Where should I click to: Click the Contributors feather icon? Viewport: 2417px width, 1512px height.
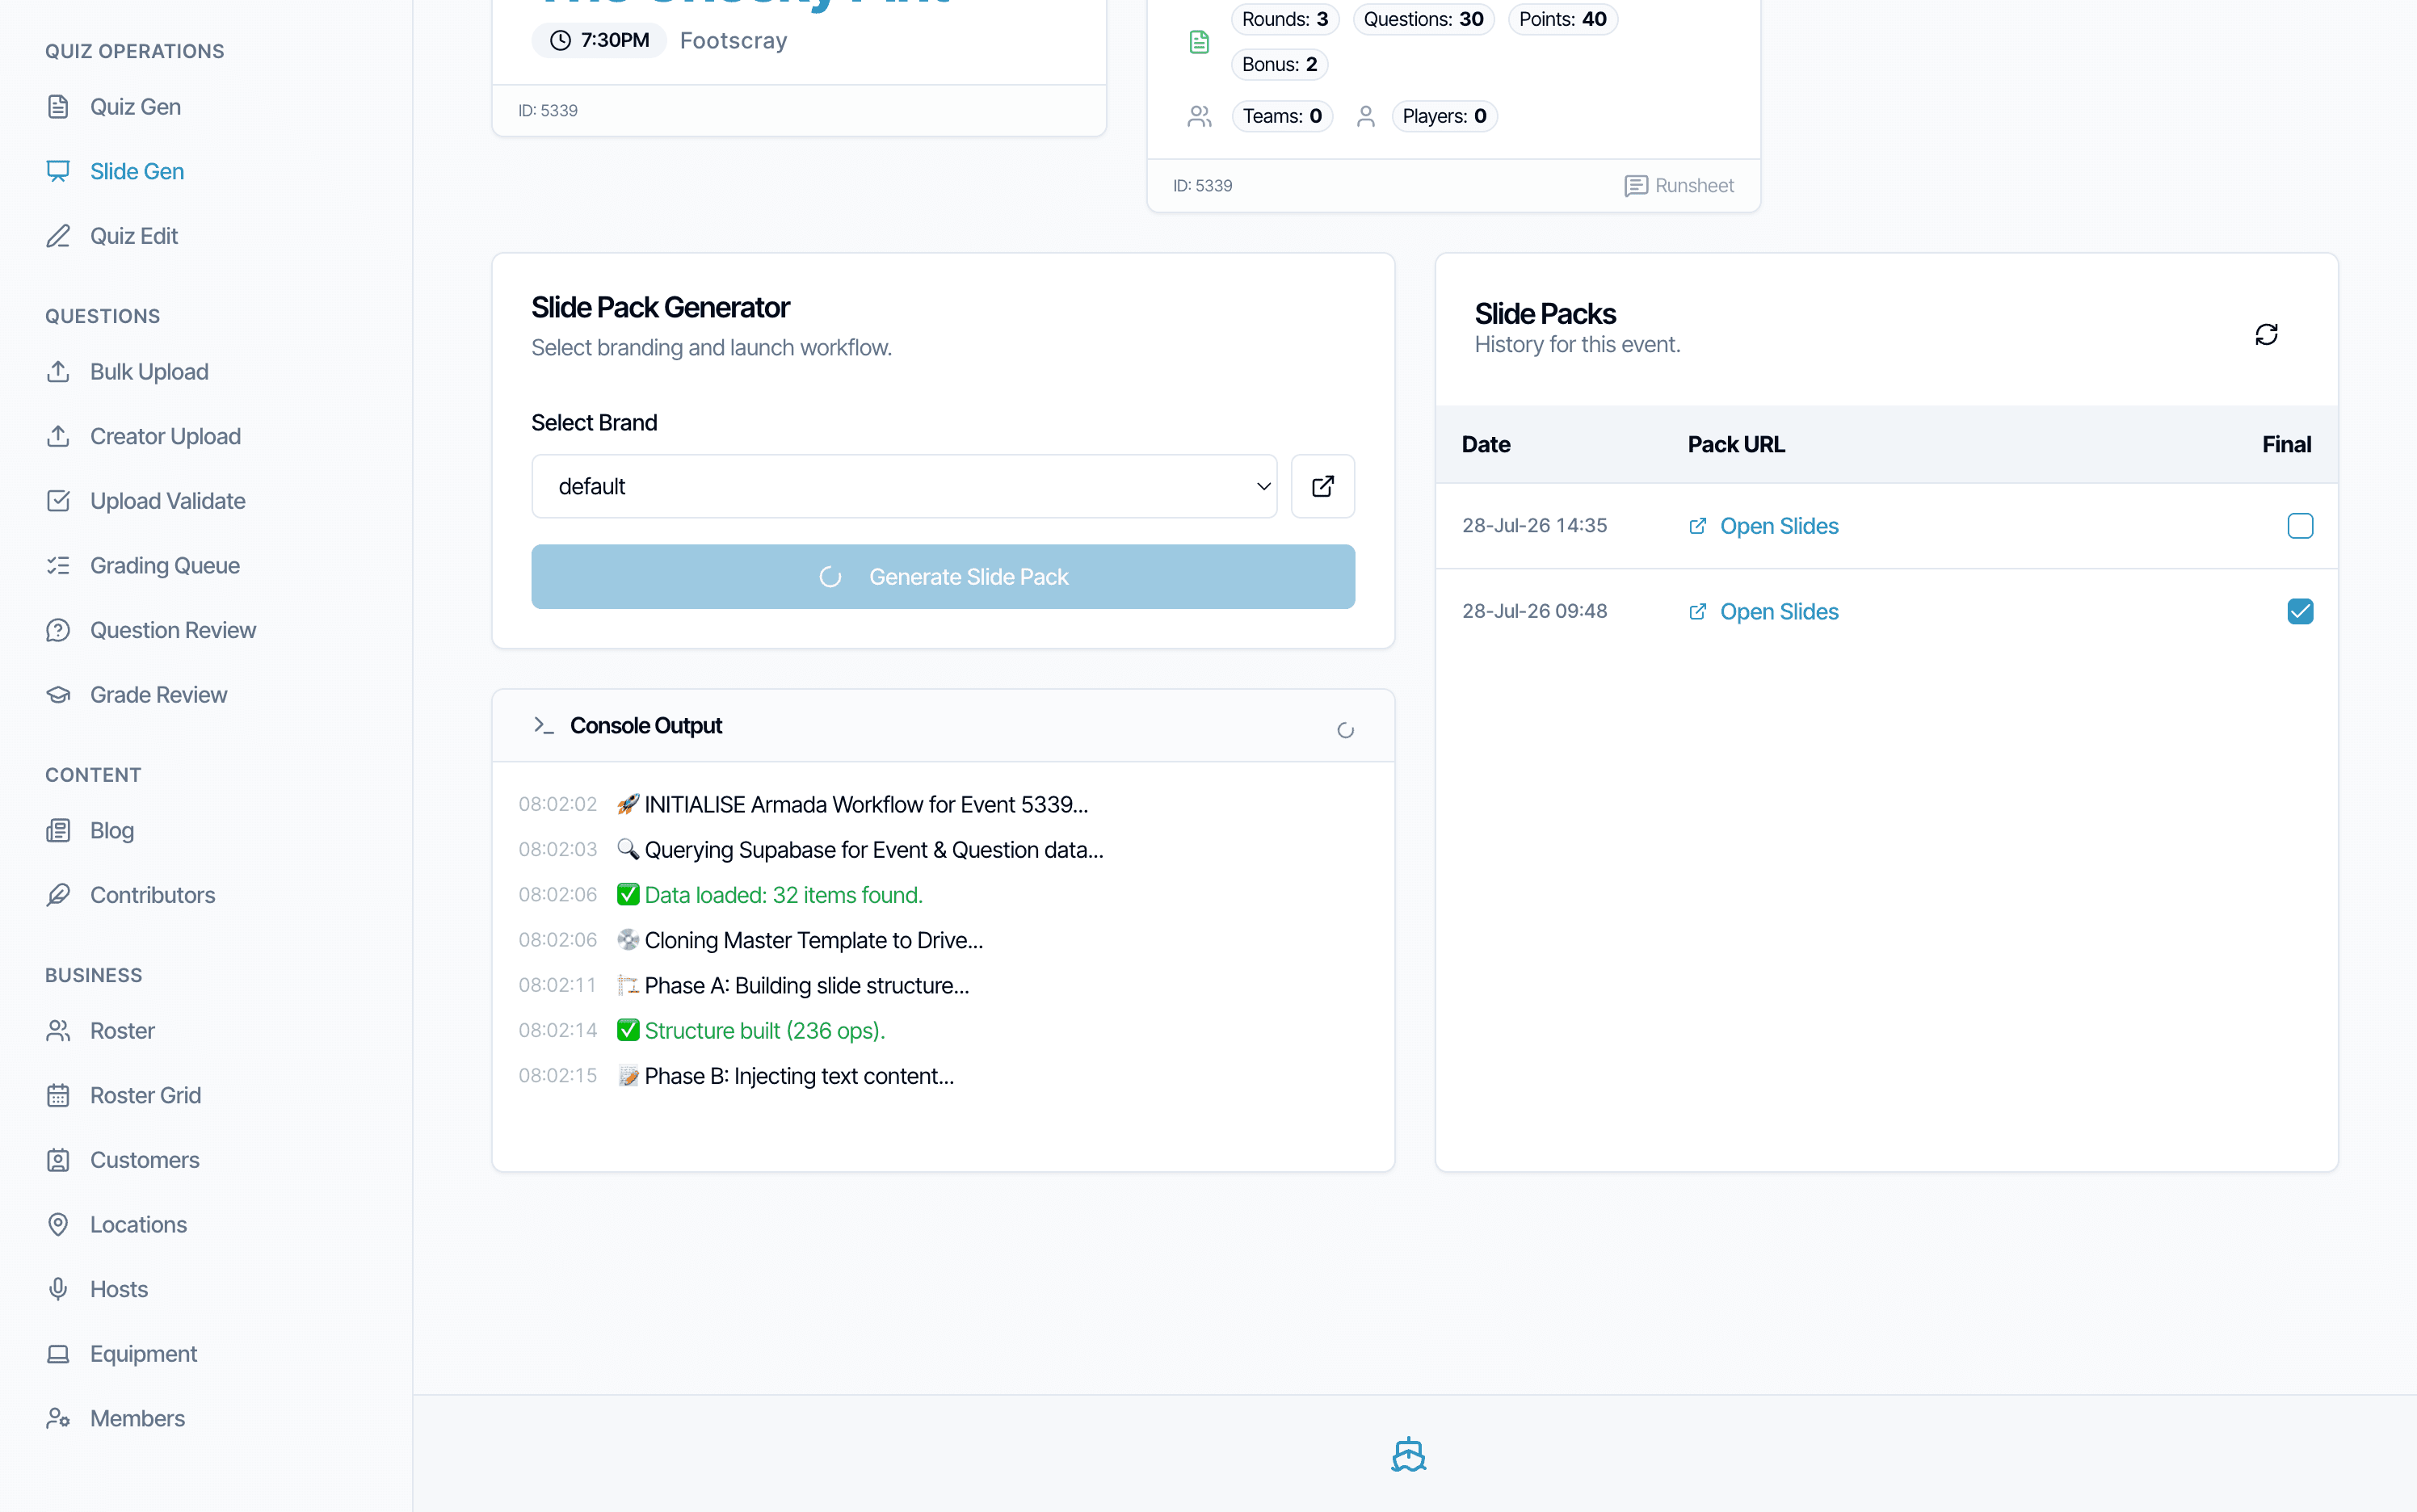(58, 895)
